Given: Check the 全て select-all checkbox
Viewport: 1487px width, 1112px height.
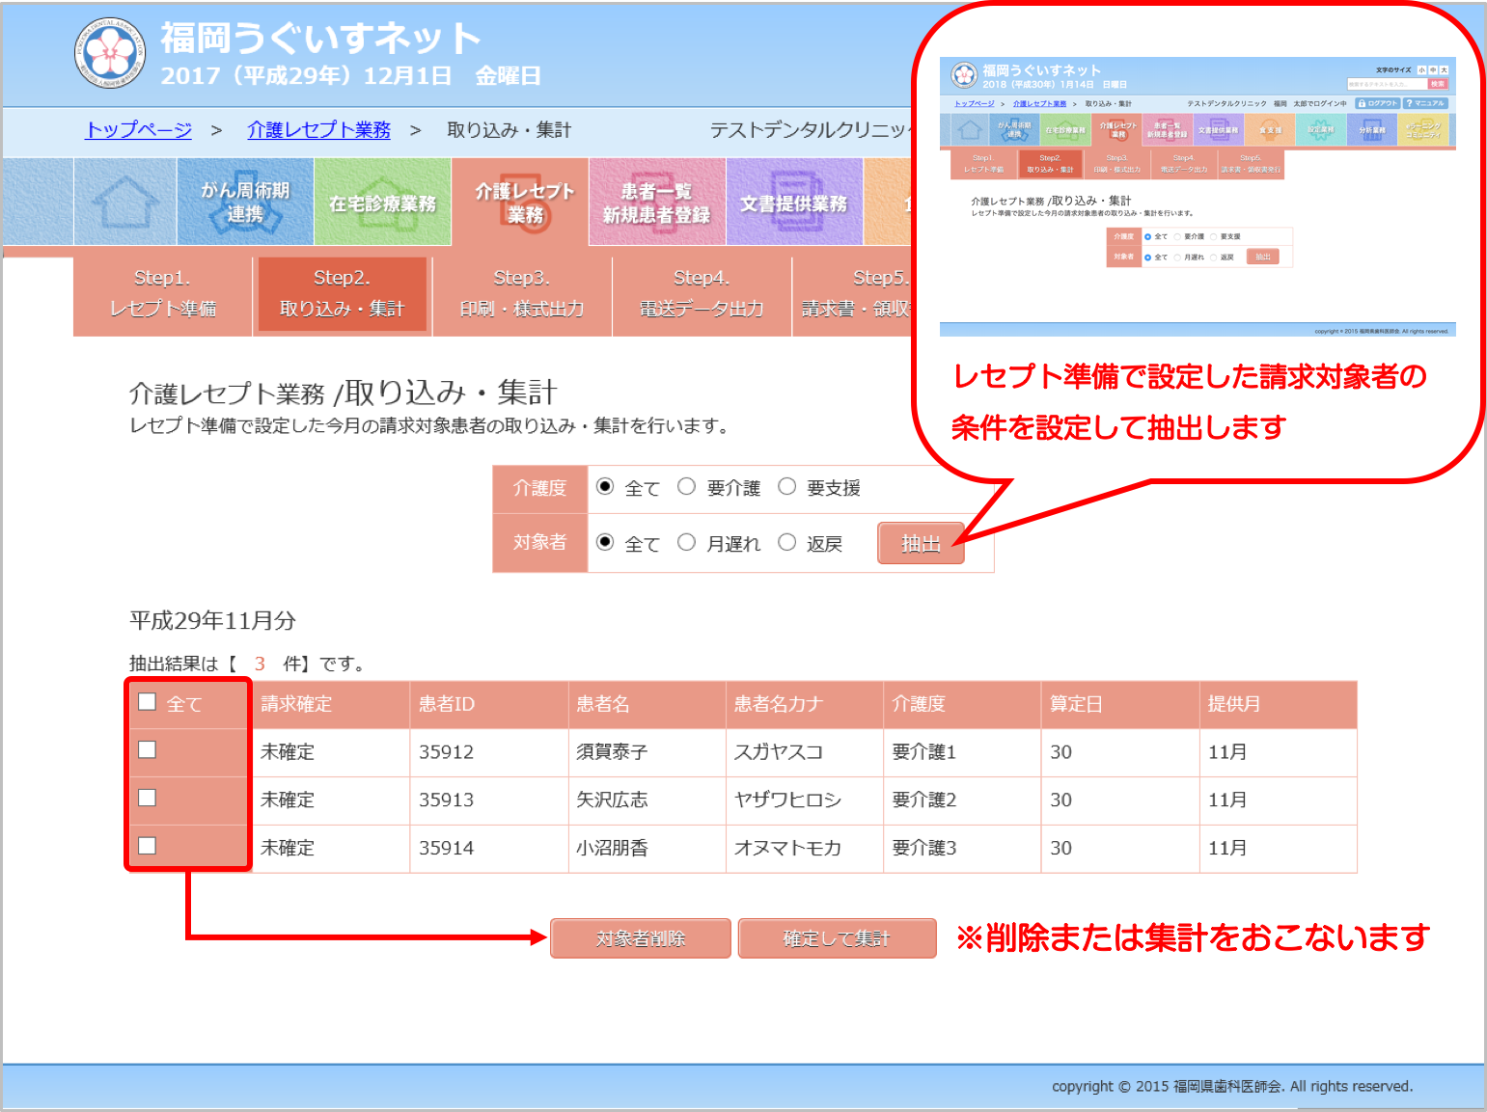Looking at the screenshot, I should pyautogui.click(x=148, y=702).
